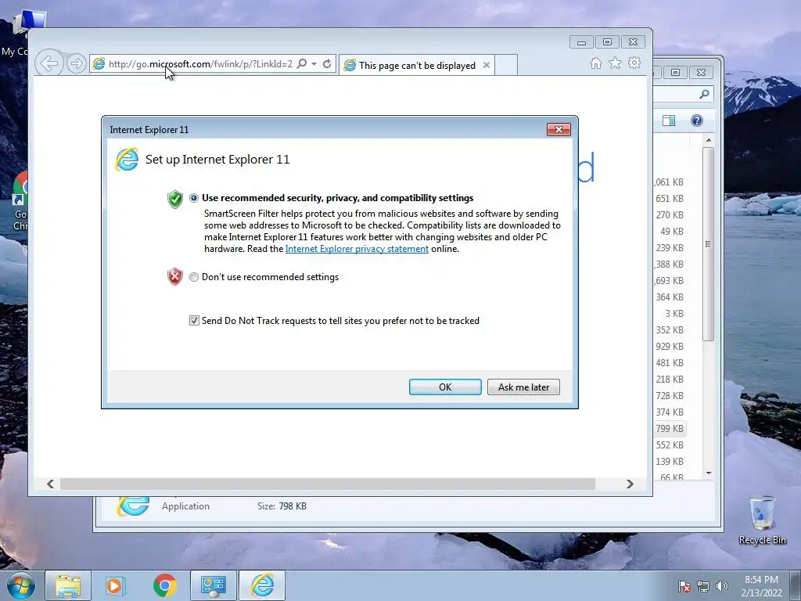Select the 552 KB file row
801x601 pixels.
[670, 444]
